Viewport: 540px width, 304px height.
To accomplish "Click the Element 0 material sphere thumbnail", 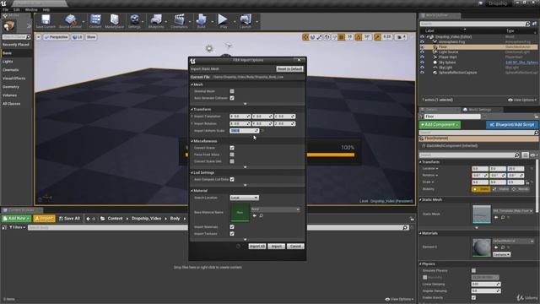I will point(482,247).
